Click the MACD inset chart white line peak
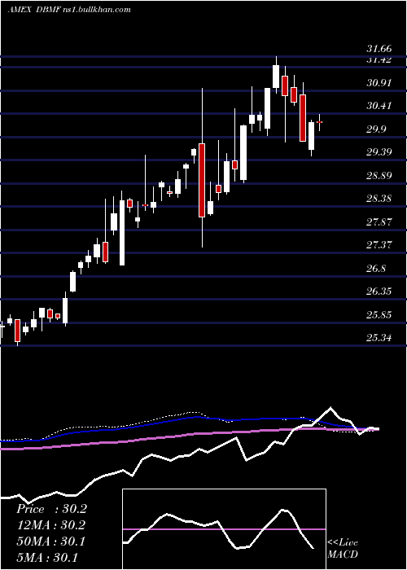This screenshot has width=407, height=570. pyautogui.click(x=283, y=511)
